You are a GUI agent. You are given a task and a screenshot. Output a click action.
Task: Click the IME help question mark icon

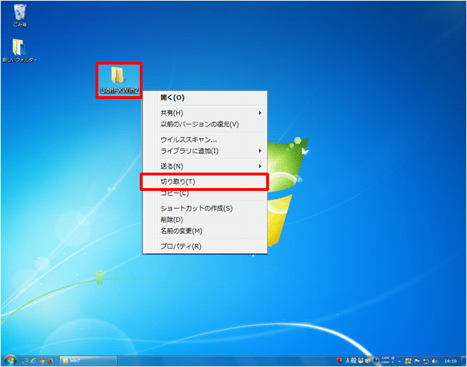click(376, 361)
